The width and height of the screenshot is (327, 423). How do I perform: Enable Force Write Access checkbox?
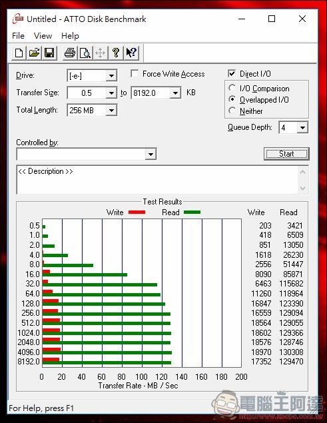click(x=135, y=74)
